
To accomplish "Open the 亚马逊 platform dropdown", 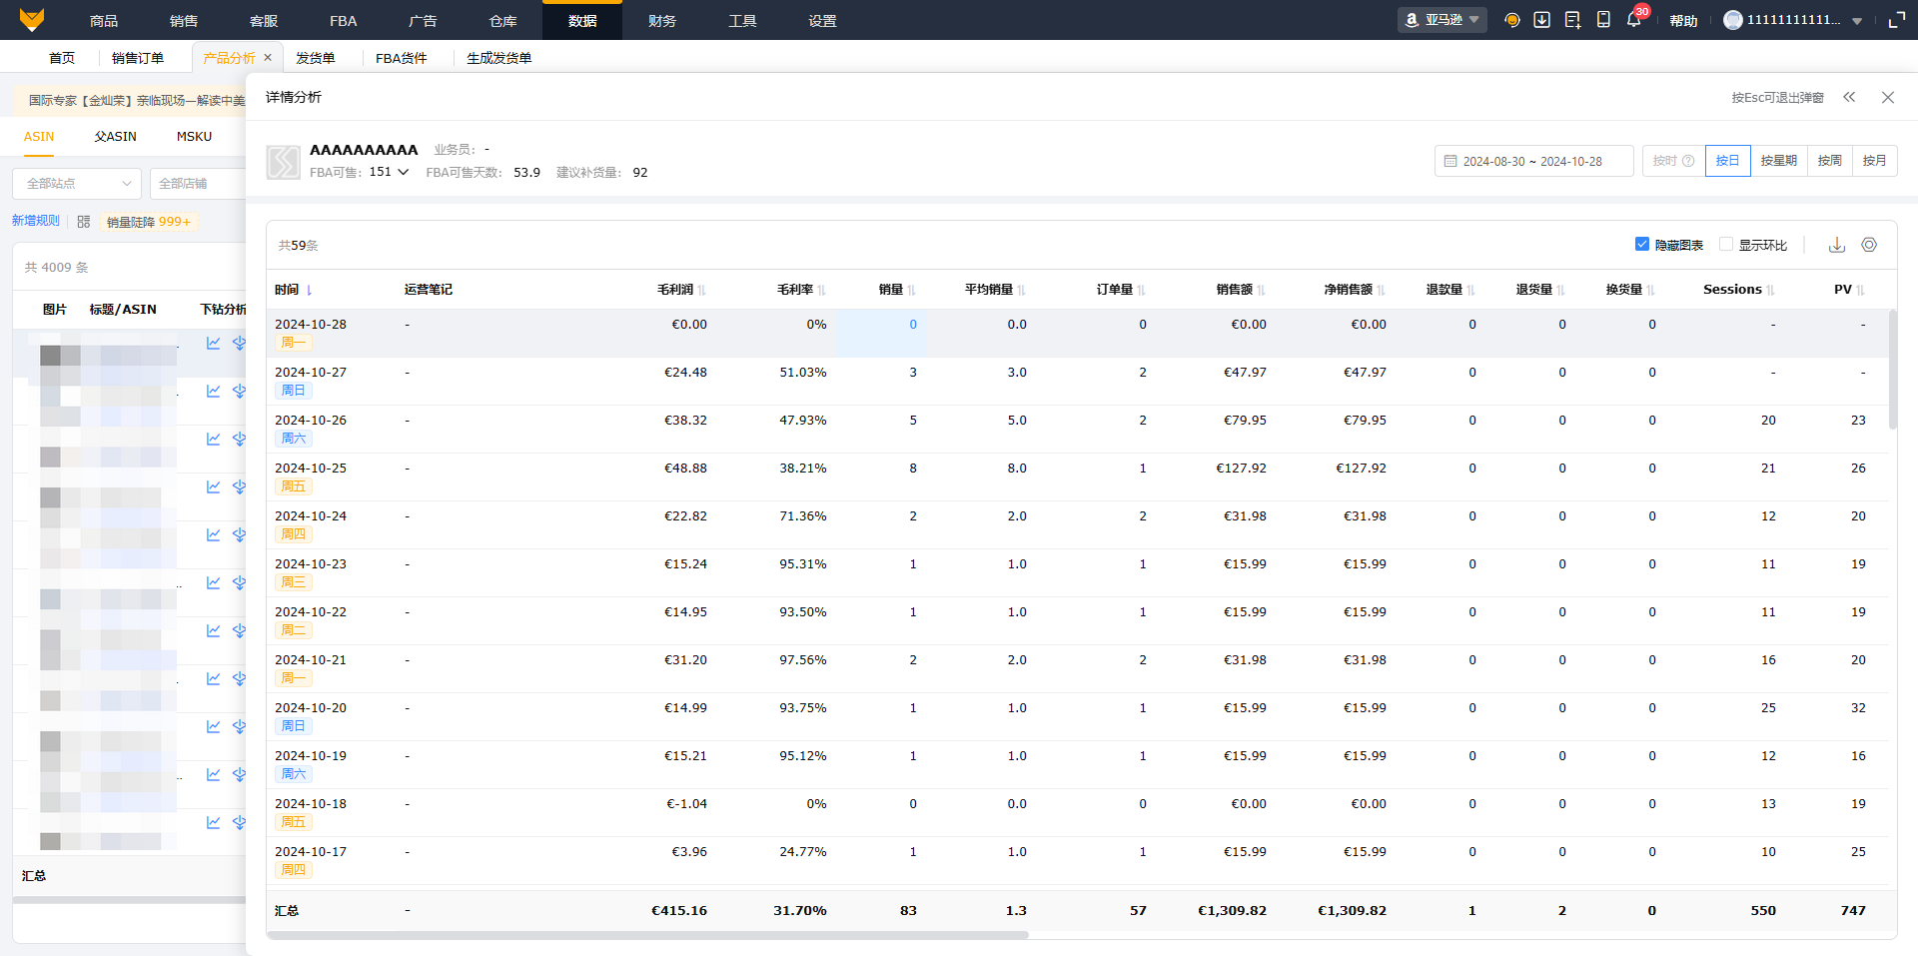I will [x=1441, y=20].
